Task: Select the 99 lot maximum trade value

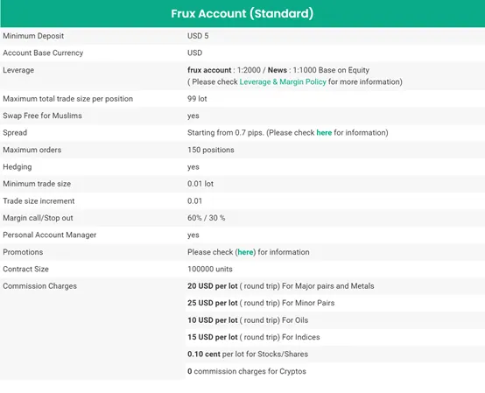Action: 197,99
